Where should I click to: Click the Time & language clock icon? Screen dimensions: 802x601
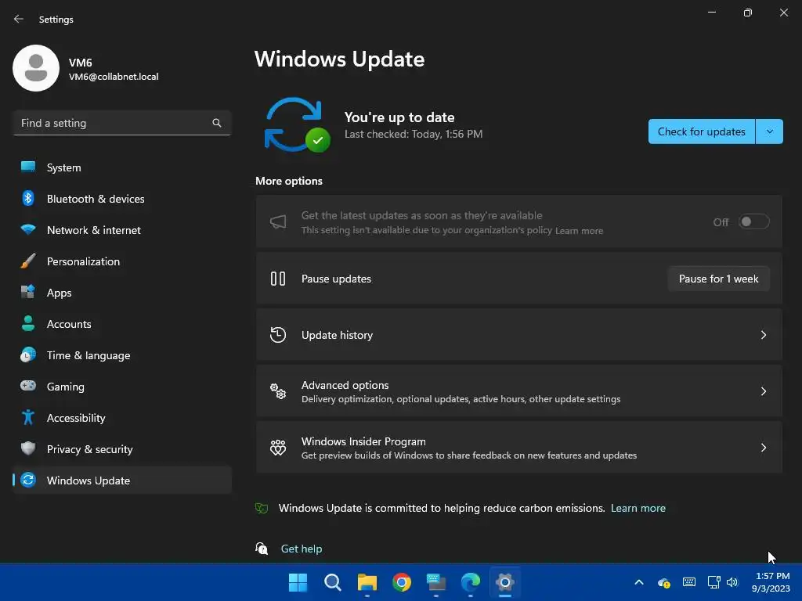[28, 354]
